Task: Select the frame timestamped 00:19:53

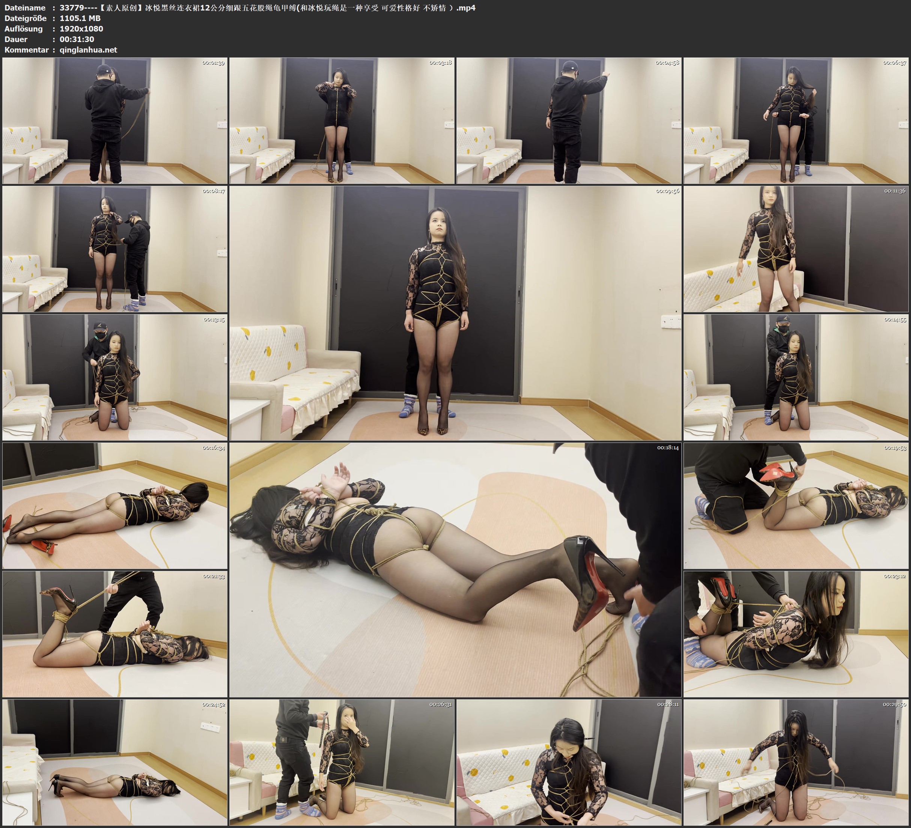Action: point(796,506)
